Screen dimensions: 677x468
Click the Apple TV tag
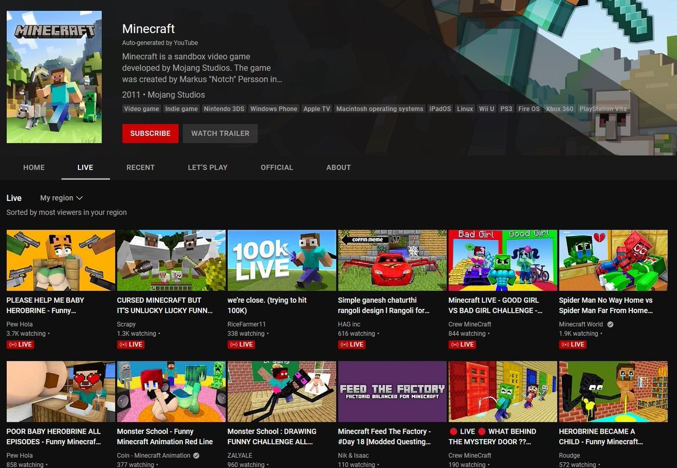[x=316, y=109]
